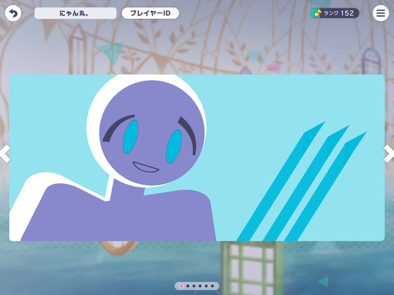Jump to the third page dot
The image size is (394, 295).
click(x=194, y=286)
